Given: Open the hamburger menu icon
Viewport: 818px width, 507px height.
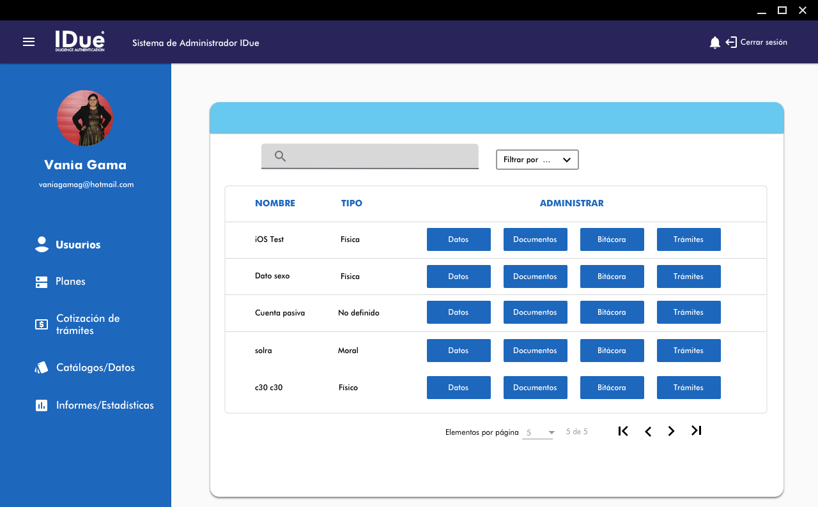Looking at the screenshot, I should (x=29, y=42).
